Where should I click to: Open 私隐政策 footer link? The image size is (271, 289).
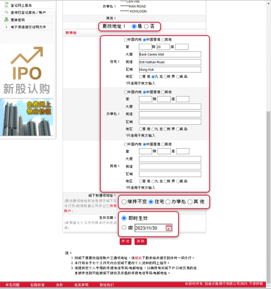coord(37,285)
